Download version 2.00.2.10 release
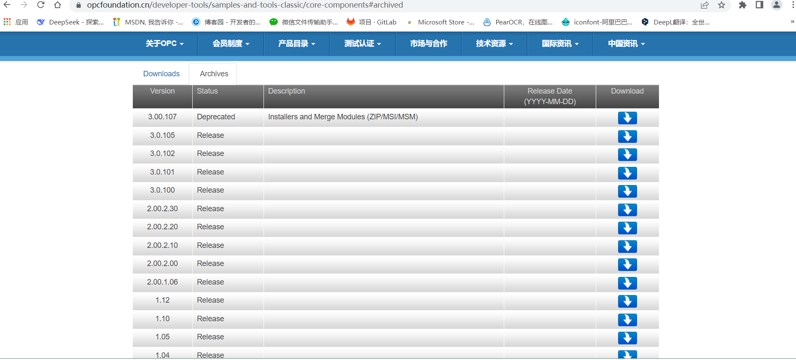Screen dimensions: 796x360 tap(627, 247)
